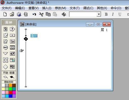129x100 pixels.
Task: Open the 命令(O) menu
Action: (116, 8)
